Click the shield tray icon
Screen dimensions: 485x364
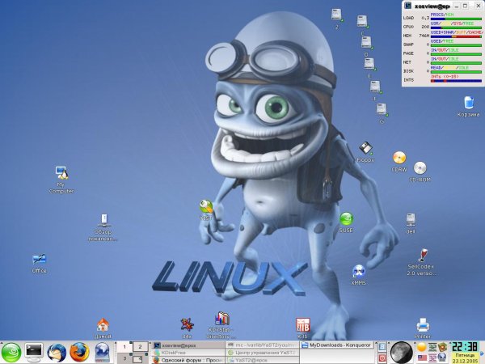(x=443, y=347)
